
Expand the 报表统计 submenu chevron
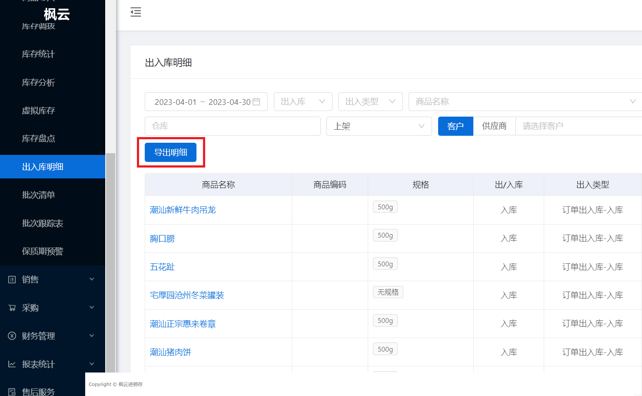[x=92, y=364]
